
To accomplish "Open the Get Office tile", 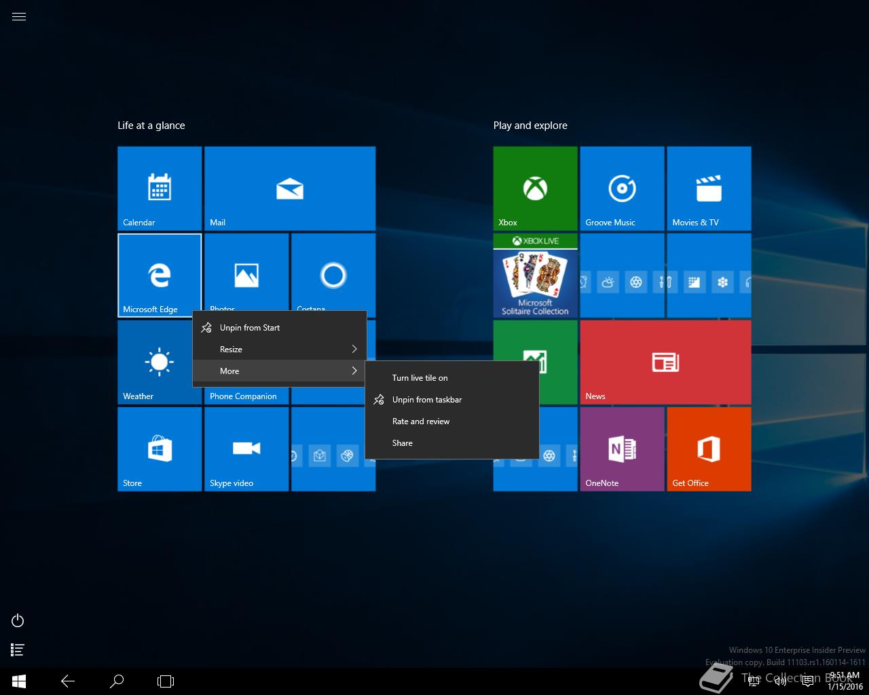I will (x=709, y=449).
